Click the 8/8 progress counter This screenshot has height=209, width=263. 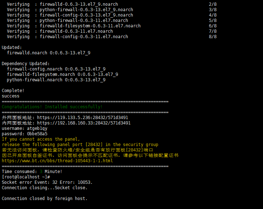click(213, 37)
